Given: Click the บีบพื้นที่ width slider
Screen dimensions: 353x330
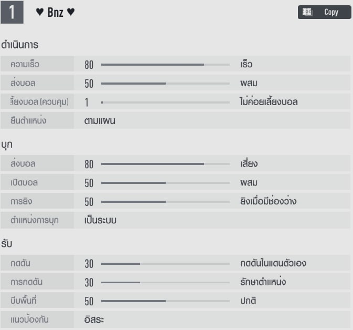Looking at the screenshot, I should 165,301.
